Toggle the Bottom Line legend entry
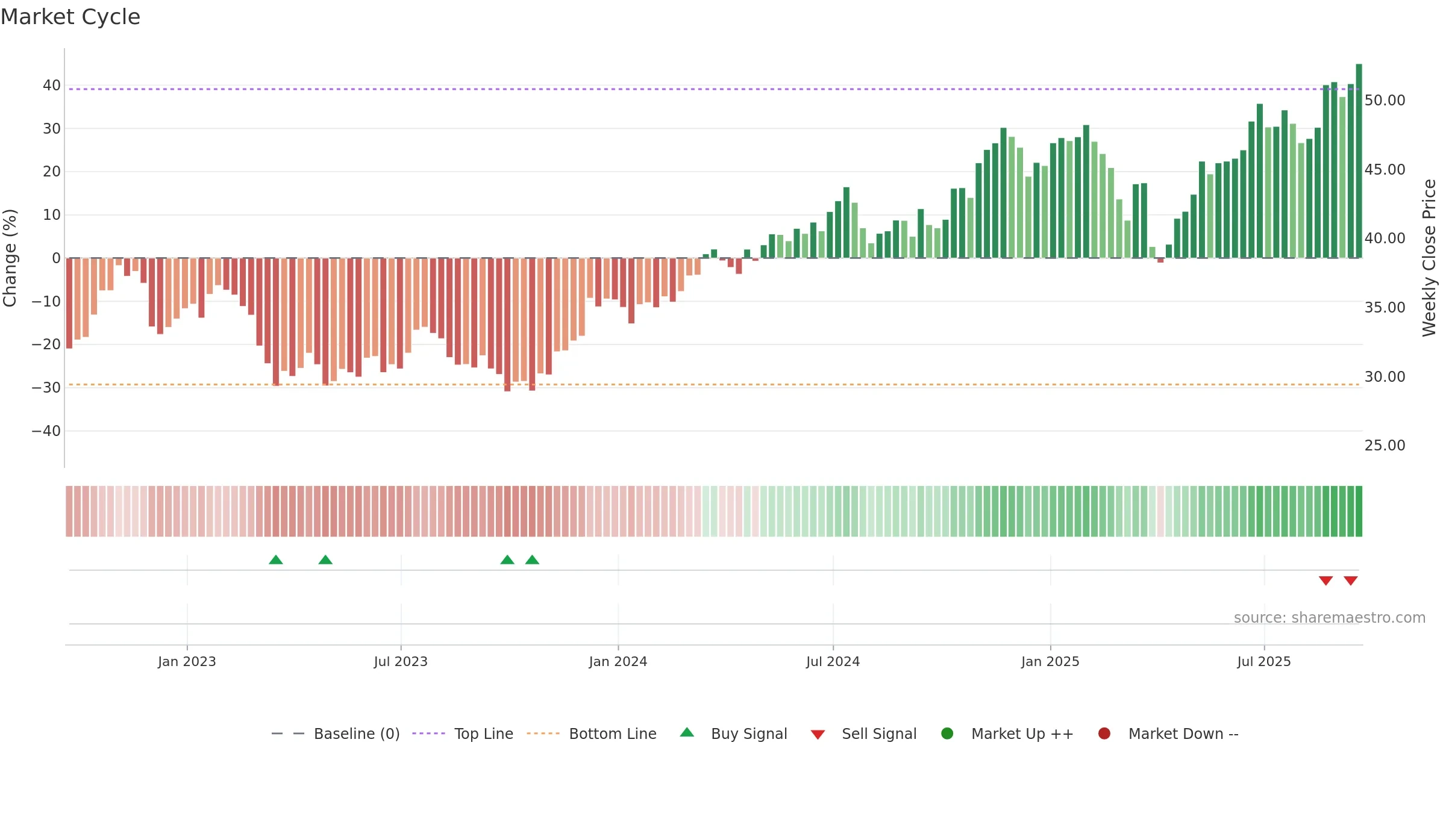The width and height of the screenshot is (1446, 813). pyautogui.click(x=592, y=734)
